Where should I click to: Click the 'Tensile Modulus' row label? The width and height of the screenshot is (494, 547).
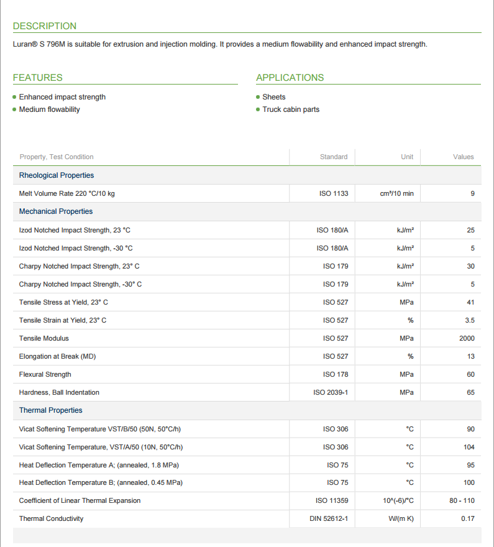(44, 338)
